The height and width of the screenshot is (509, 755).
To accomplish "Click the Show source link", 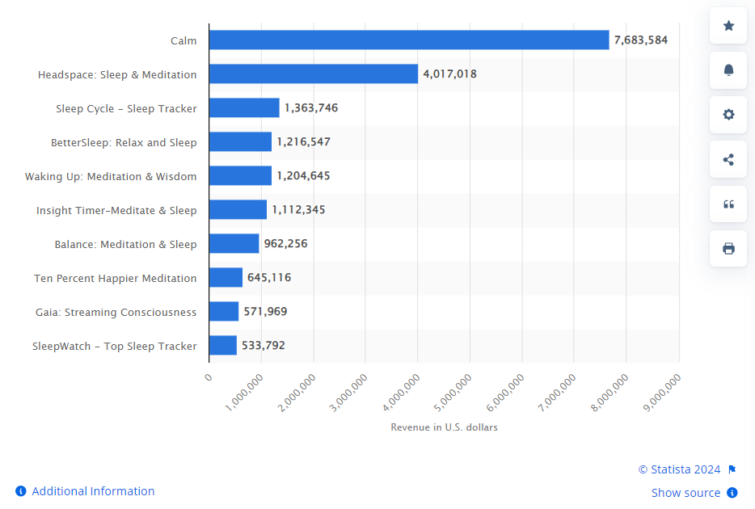I will click(x=685, y=493).
